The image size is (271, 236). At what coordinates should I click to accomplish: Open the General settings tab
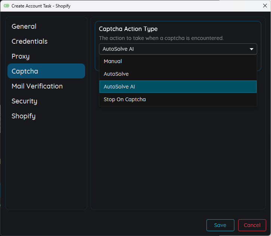tap(24, 27)
